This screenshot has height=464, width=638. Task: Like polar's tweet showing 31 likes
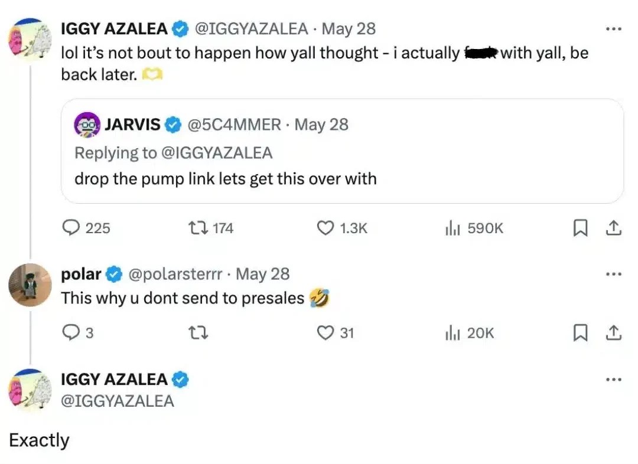pos(325,332)
